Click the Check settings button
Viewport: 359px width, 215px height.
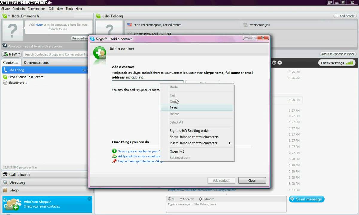336,63
